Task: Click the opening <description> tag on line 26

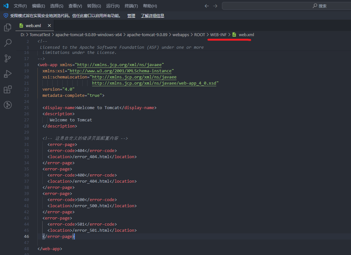Action: click(58, 114)
